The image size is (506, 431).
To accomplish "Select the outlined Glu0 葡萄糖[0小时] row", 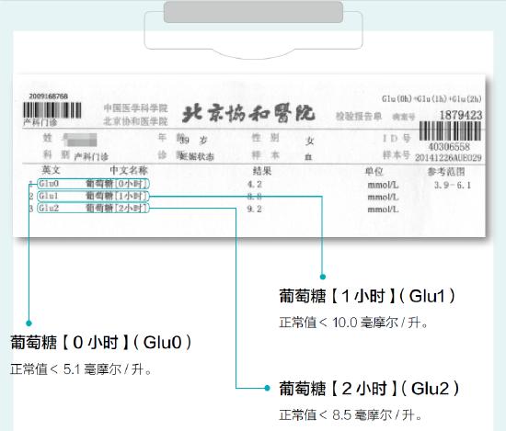I will click(x=93, y=184).
